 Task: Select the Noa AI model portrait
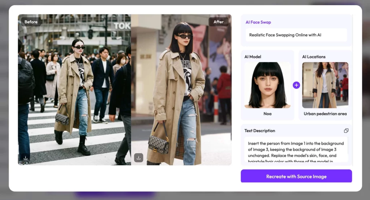[267, 85]
